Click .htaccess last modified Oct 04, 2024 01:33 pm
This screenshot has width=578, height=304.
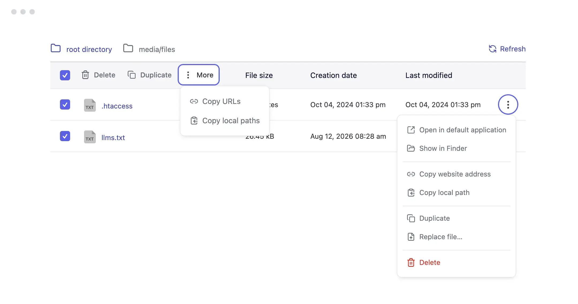[443, 105]
